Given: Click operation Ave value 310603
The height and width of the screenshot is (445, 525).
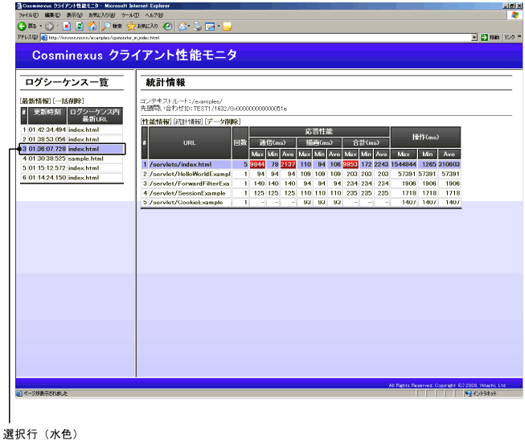Looking at the screenshot, I should 449,164.
